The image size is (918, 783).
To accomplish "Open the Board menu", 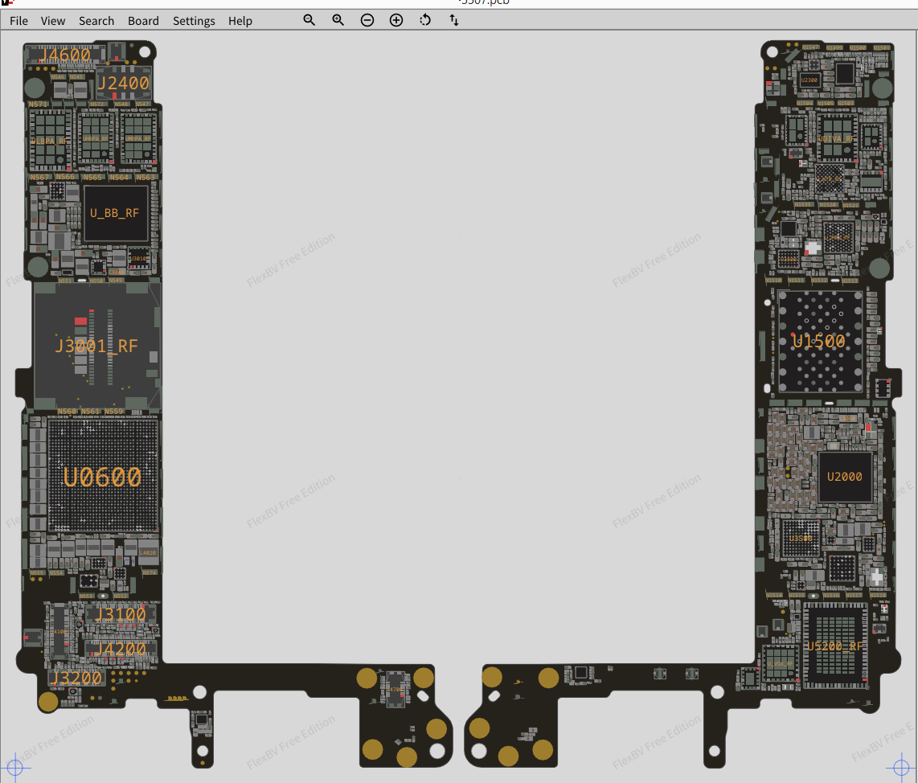I will tap(143, 21).
